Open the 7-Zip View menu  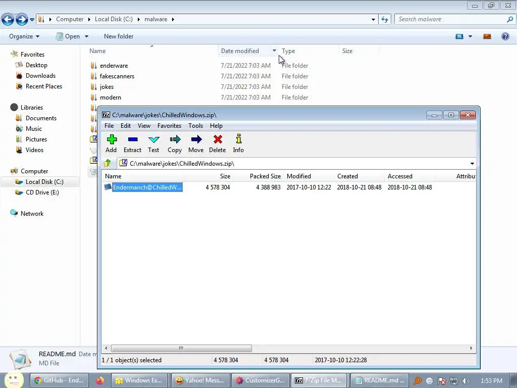(144, 126)
